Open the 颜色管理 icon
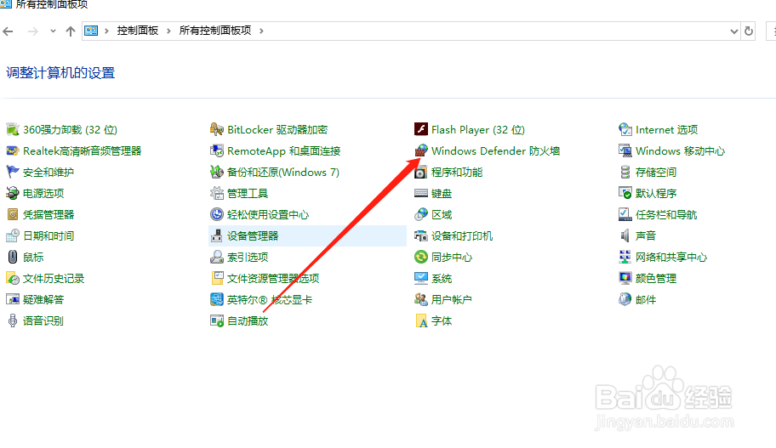Viewport: 776px width, 448px height. coord(625,278)
